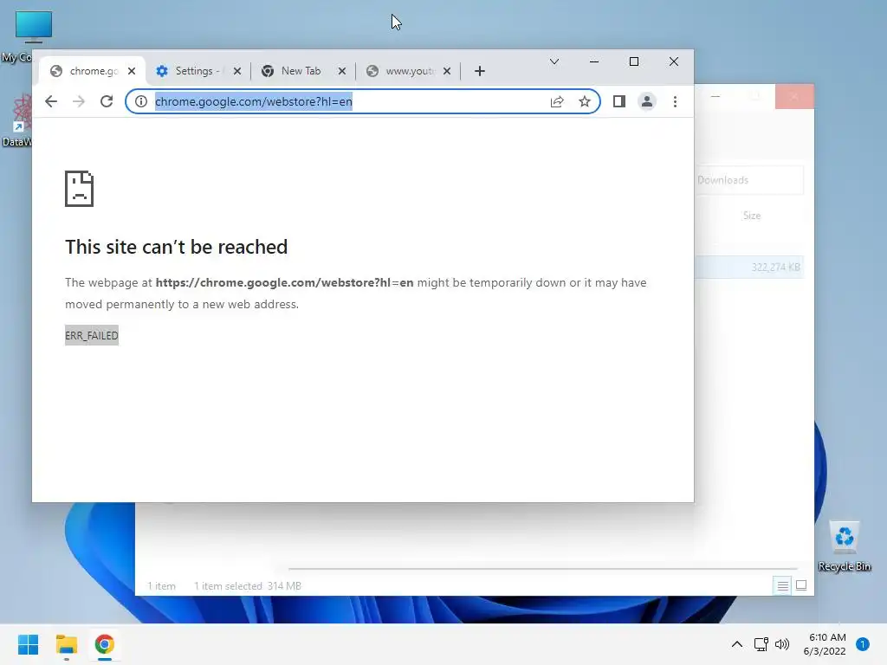Open File Explorer from the taskbar
The height and width of the screenshot is (665, 887).
coord(66,644)
